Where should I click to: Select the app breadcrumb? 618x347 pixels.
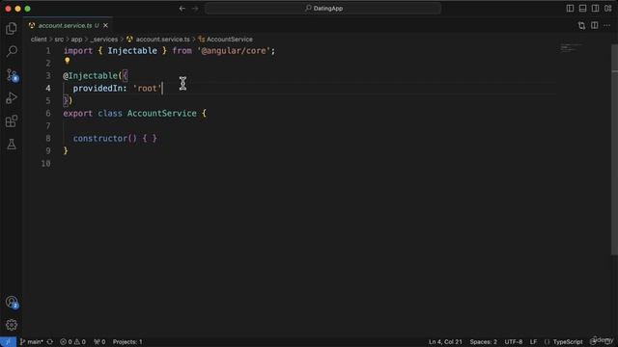pos(76,40)
